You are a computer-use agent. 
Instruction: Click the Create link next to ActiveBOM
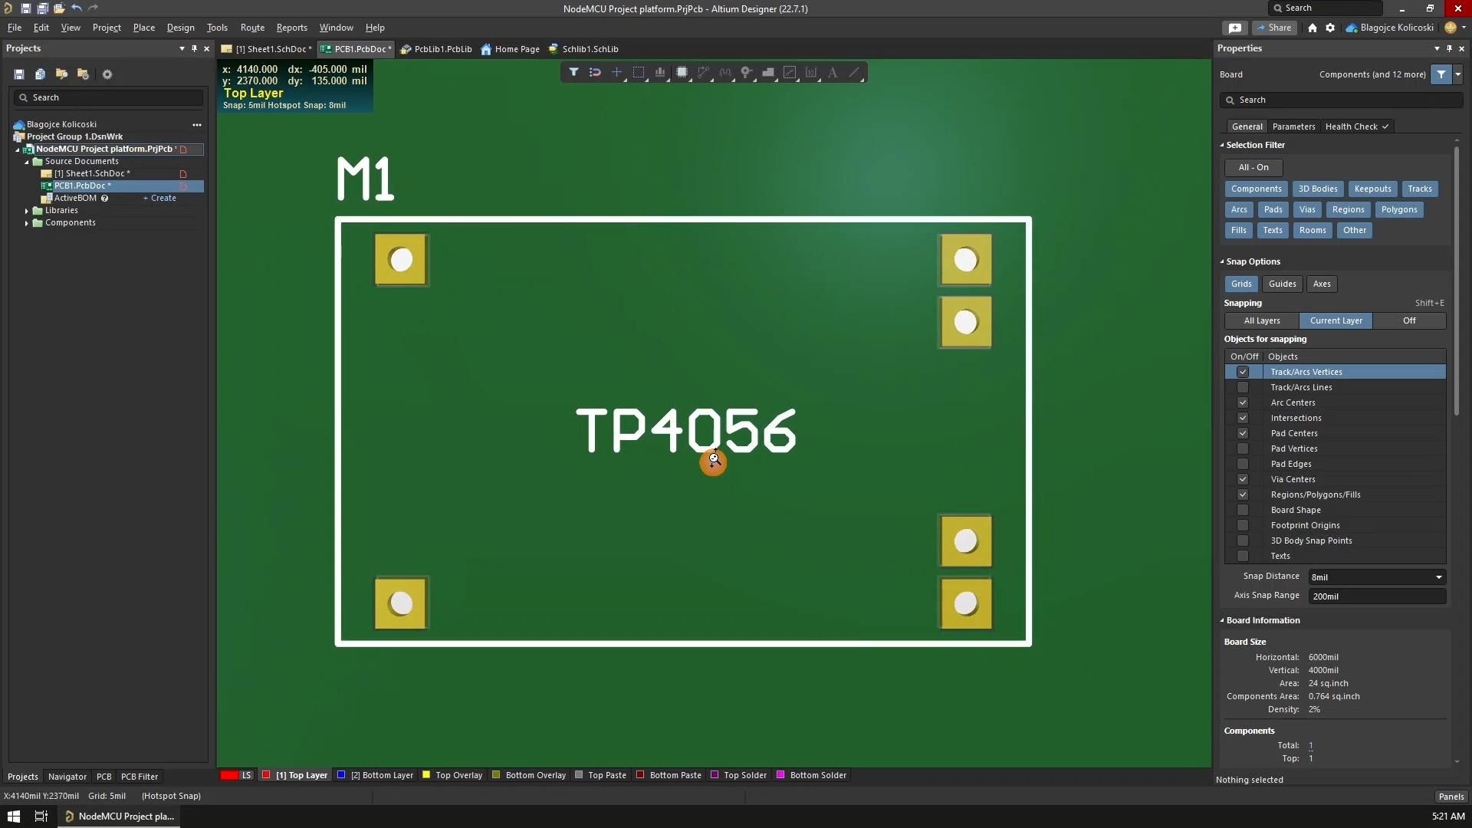159,198
